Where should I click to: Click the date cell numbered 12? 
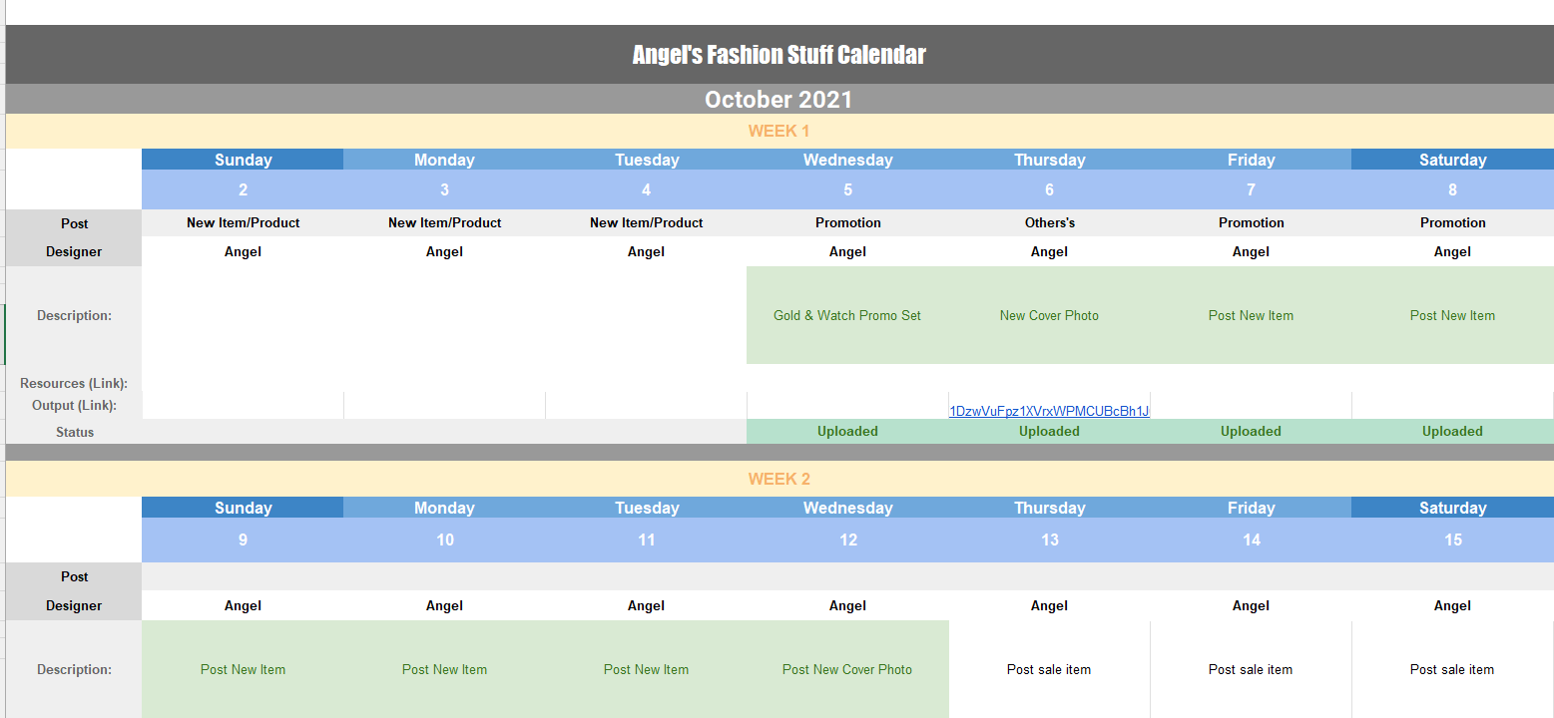pos(847,539)
